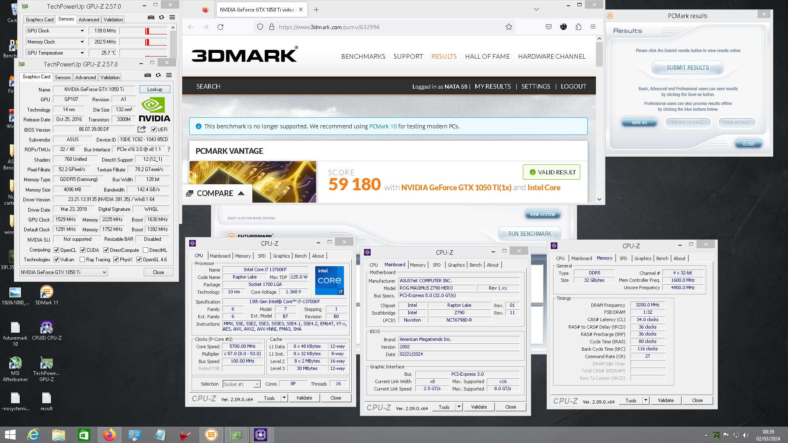Image resolution: width=788 pixels, height=443 pixels.
Task: Toggle CUDA checkbox in GPU-Z
Action: pos(83,250)
